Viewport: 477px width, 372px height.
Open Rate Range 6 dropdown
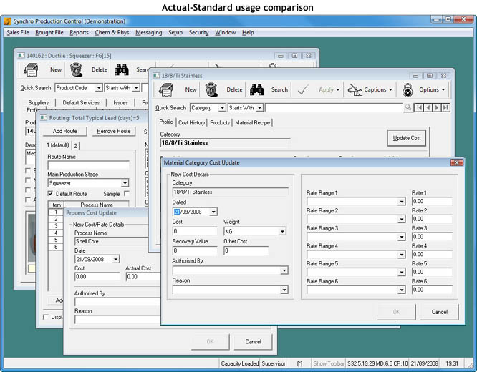pyautogui.click(x=402, y=290)
